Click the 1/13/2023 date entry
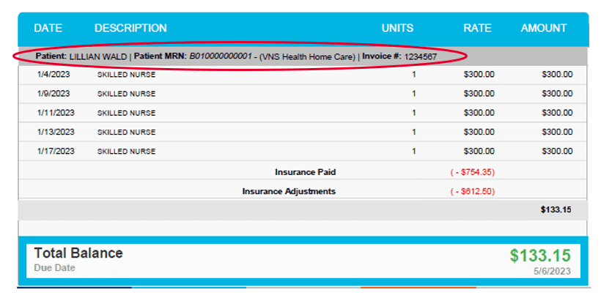The image size is (601, 298). point(55,132)
